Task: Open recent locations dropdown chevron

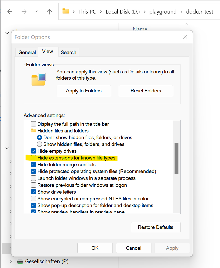Action: click(36, 11)
